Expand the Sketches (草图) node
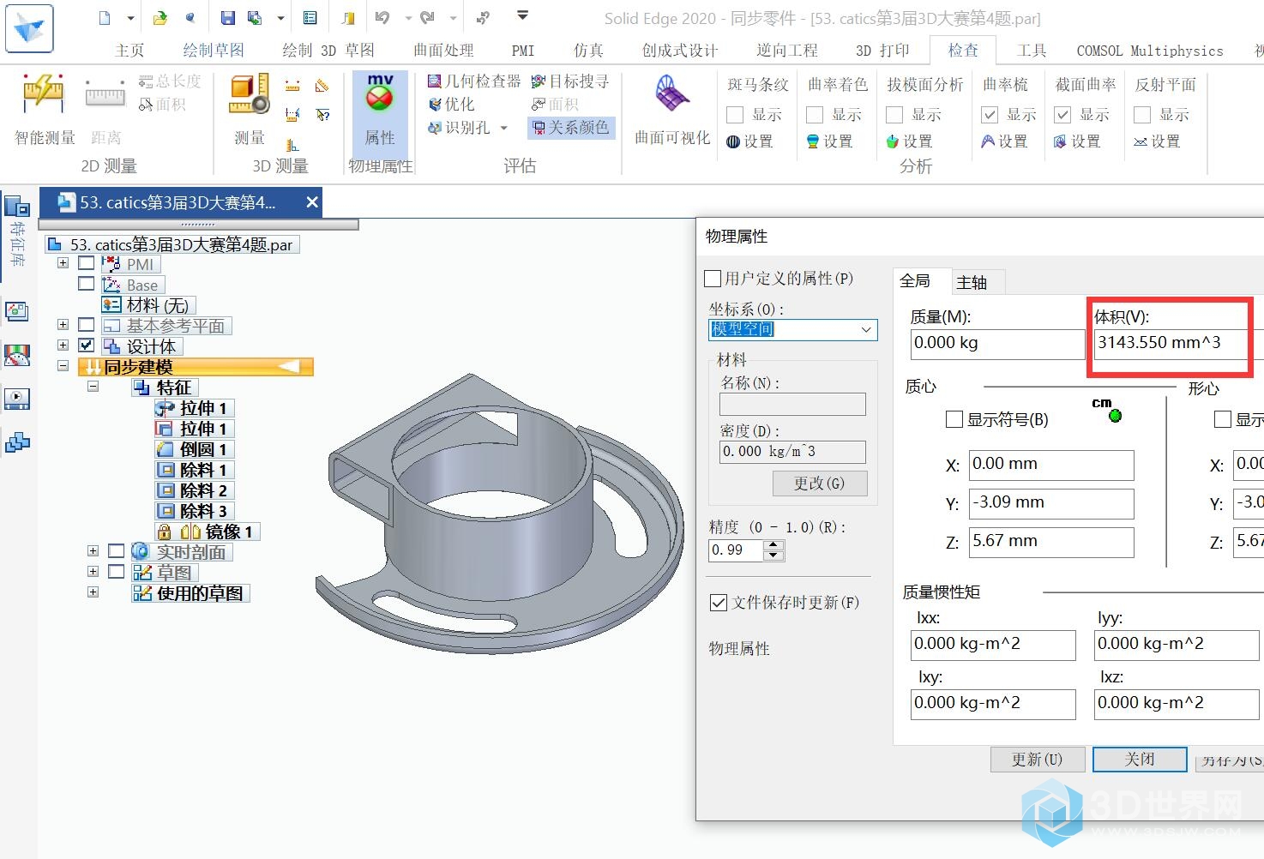 (93, 571)
